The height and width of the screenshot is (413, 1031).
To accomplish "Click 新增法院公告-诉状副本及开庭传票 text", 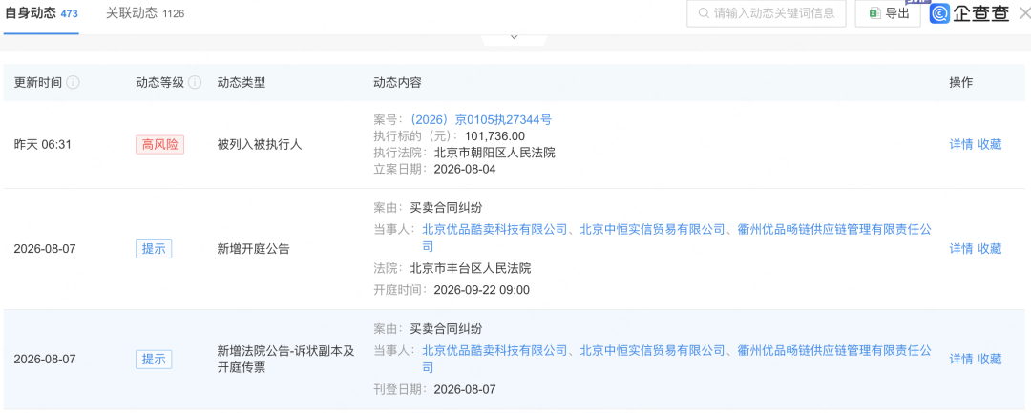I will click(x=286, y=360).
